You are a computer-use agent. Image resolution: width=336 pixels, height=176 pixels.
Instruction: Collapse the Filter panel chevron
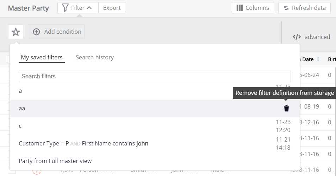coord(89,8)
